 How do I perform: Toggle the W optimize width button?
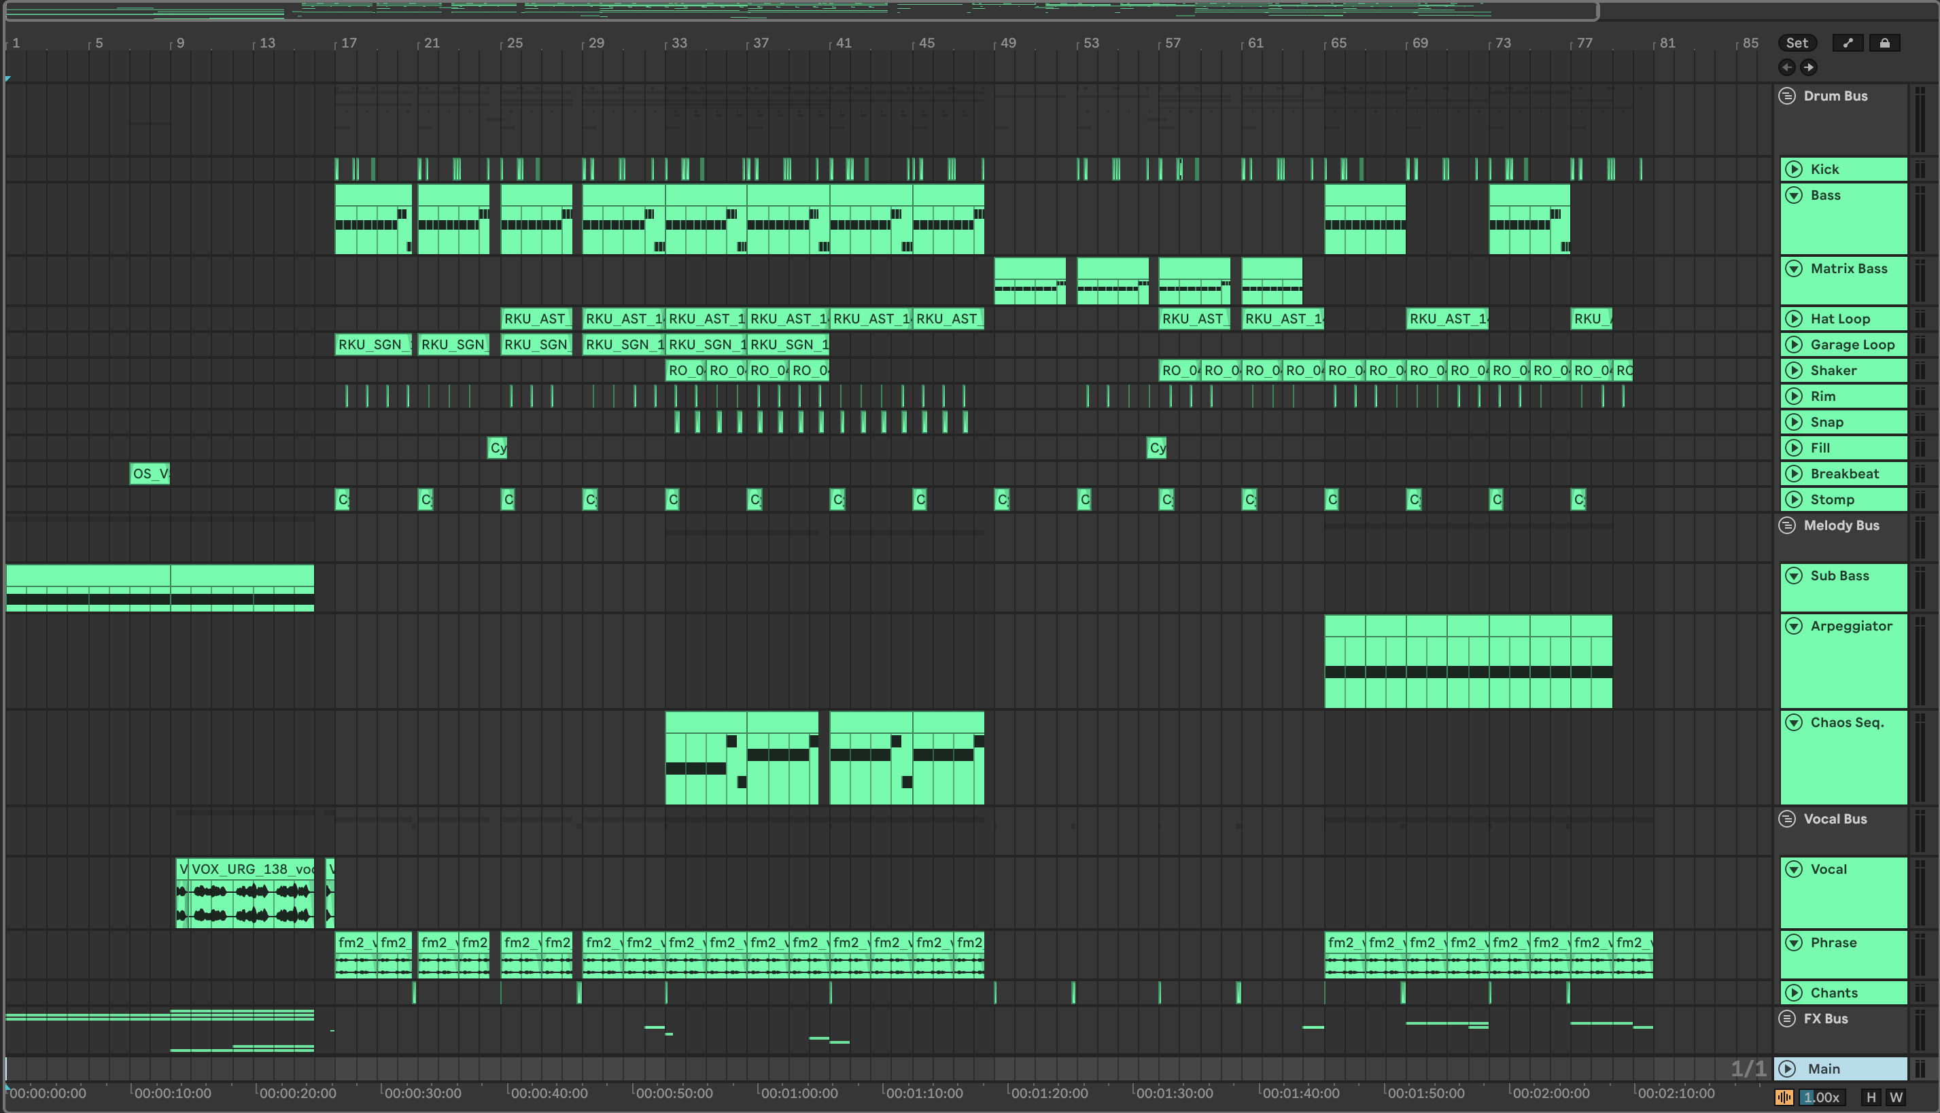tap(1896, 1097)
